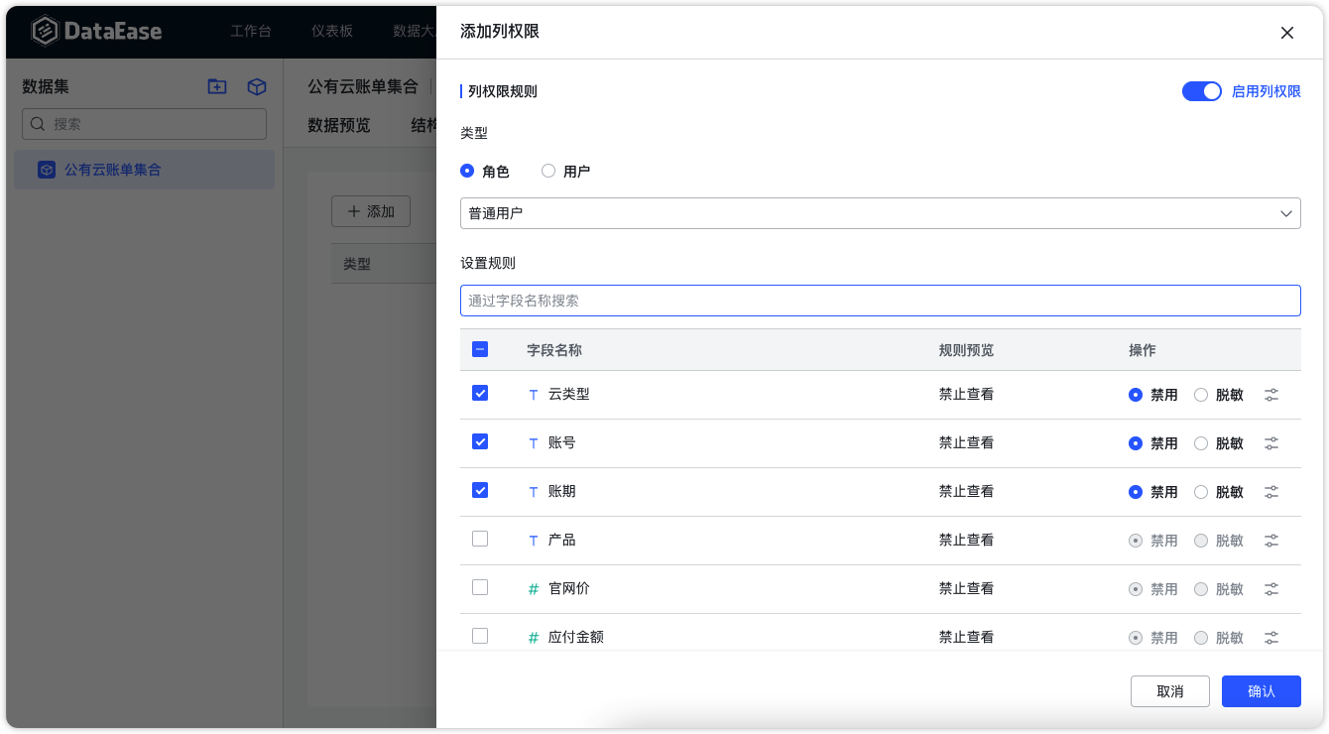The width and height of the screenshot is (1329, 734).
Task: Click the 应付金额 field name
Action: [576, 638]
